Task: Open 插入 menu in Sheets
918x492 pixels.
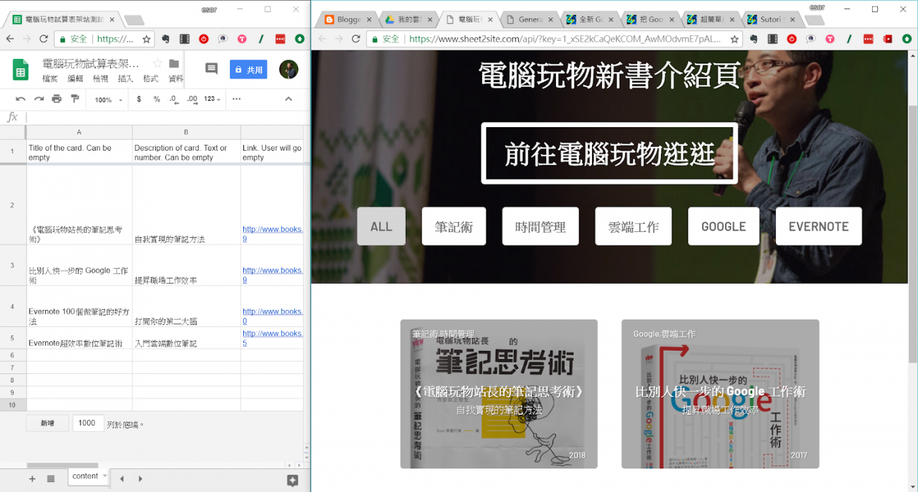Action: pyautogui.click(x=125, y=79)
